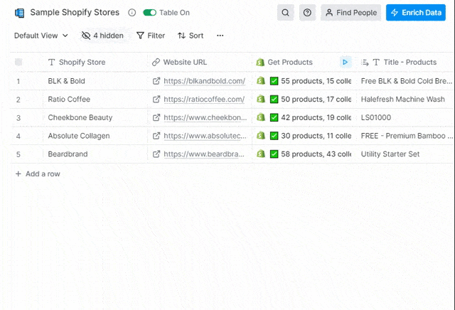This screenshot has width=455, height=310.
Task: Select the FREE - Premium Bamboo cell
Action: (x=406, y=136)
